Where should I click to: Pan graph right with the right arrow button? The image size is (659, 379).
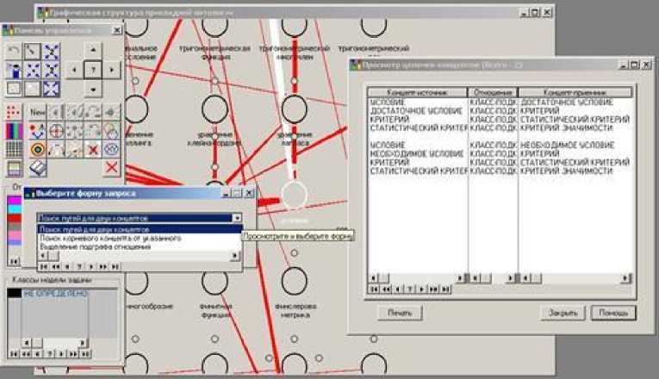(112, 70)
